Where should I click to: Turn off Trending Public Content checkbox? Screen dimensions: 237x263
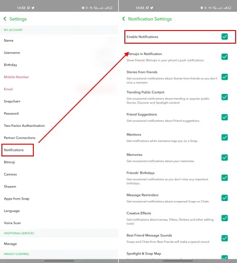224,97
